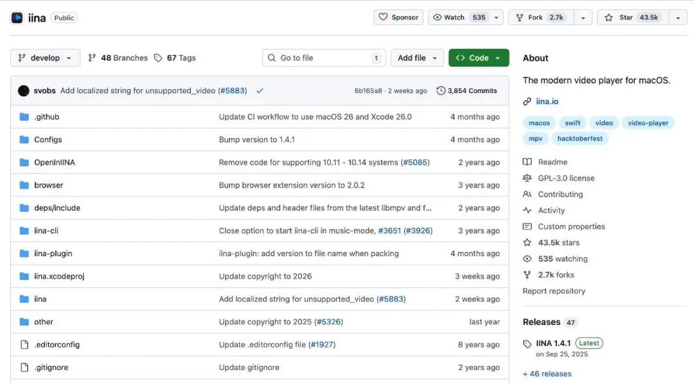Image resolution: width=694 pixels, height=384 pixels.
Task: Open the Add file dropdown
Action: [x=417, y=58]
